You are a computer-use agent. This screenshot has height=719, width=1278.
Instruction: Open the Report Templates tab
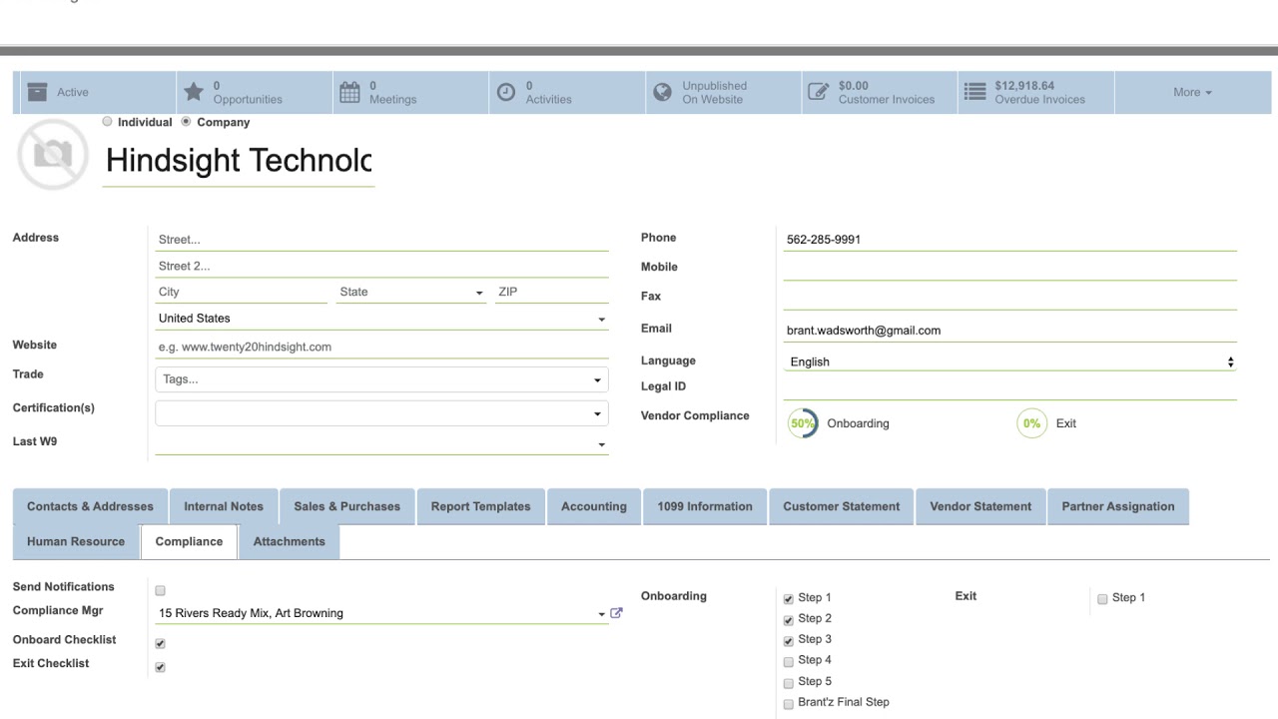pos(481,506)
